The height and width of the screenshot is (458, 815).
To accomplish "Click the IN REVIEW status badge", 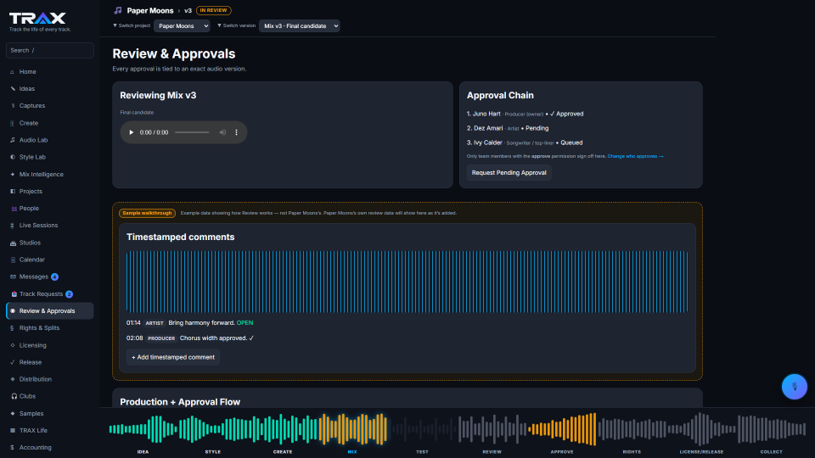I will 214,10.
